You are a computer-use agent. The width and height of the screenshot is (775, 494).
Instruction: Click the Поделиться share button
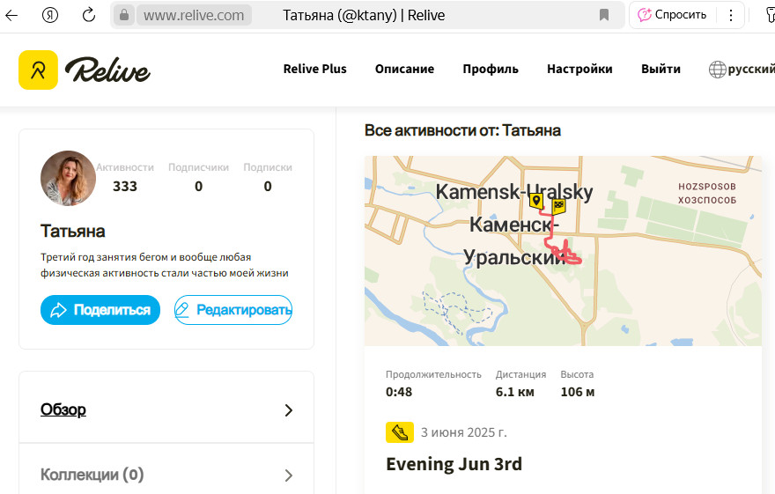100,310
